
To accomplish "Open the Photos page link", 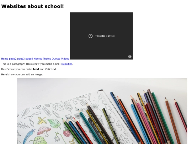I will (x=47, y=59).
